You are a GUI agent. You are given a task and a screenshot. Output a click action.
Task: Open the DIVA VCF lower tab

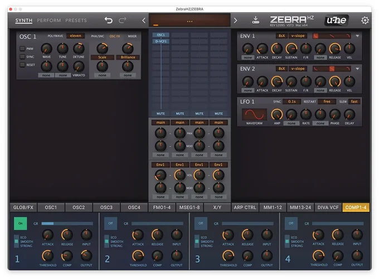328,207
